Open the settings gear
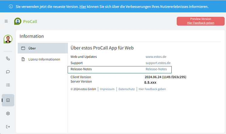 coord(8,113)
